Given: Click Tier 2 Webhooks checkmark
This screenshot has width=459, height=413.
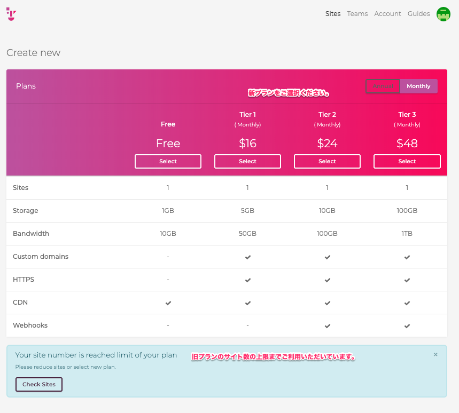Looking at the screenshot, I should tap(327, 326).
